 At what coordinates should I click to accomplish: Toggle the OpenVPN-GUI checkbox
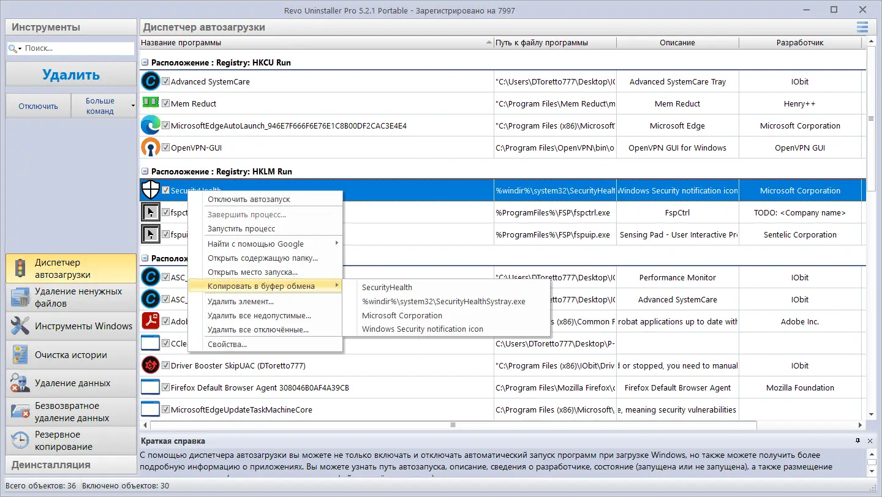coord(165,148)
